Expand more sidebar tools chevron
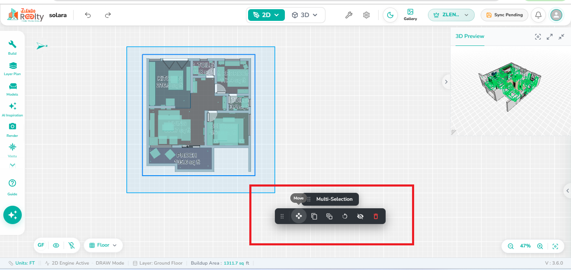 (x=13, y=165)
